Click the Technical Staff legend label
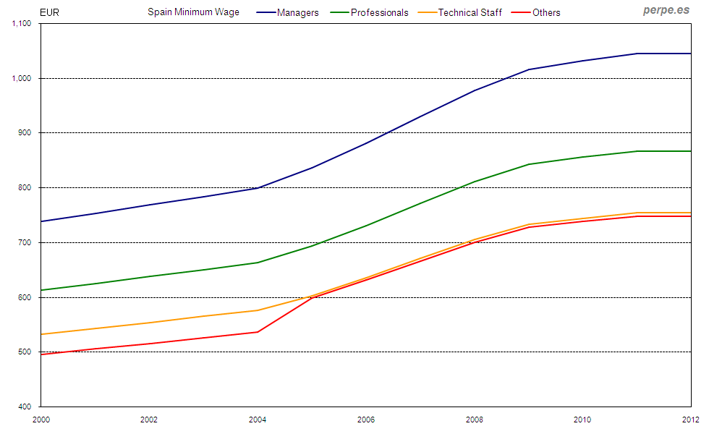 (470, 12)
